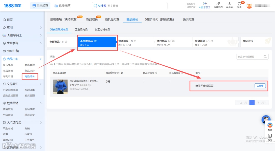Switch to 自主经营 mode
The image size is (275, 151).
tap(40, 6)
